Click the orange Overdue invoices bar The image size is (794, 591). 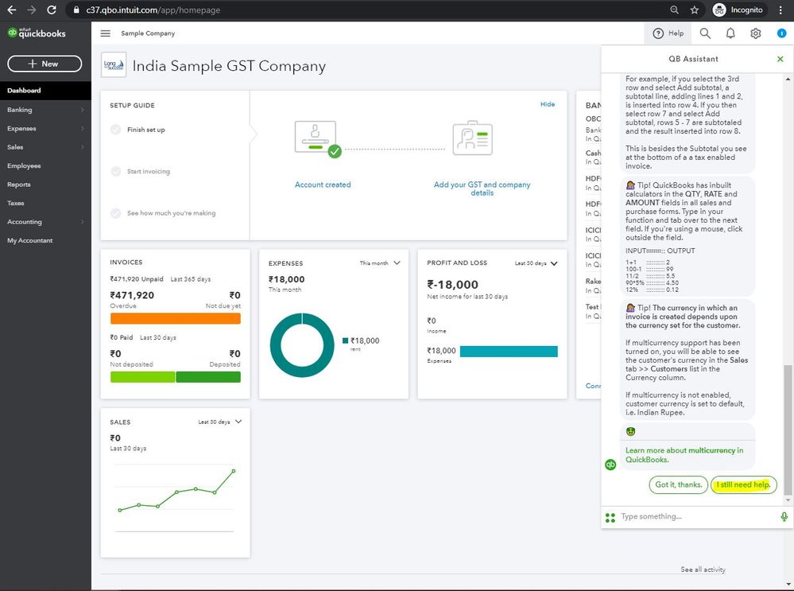click(175, 318)
